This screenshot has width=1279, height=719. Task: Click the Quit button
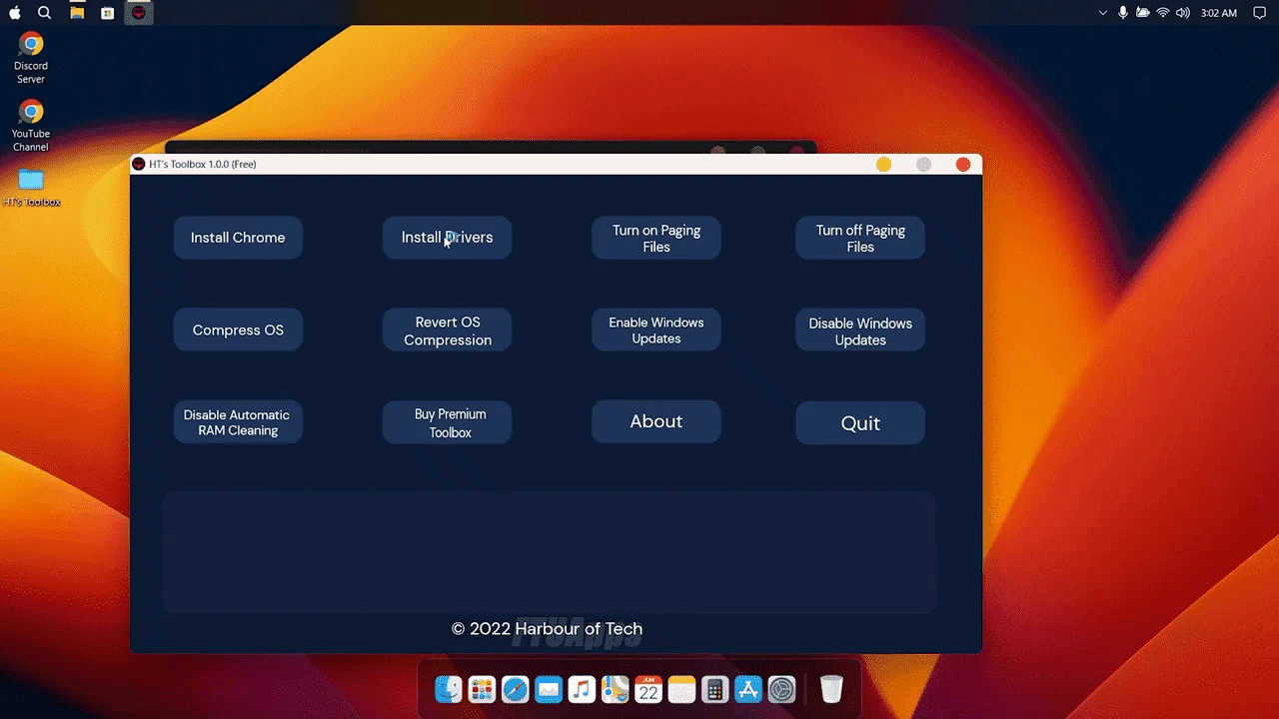pyautogui.click(x=860, y=423)
